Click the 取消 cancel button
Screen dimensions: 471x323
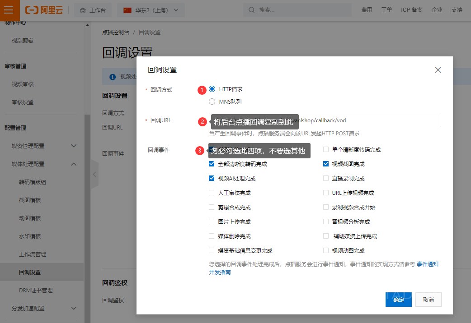coord(429,300)
